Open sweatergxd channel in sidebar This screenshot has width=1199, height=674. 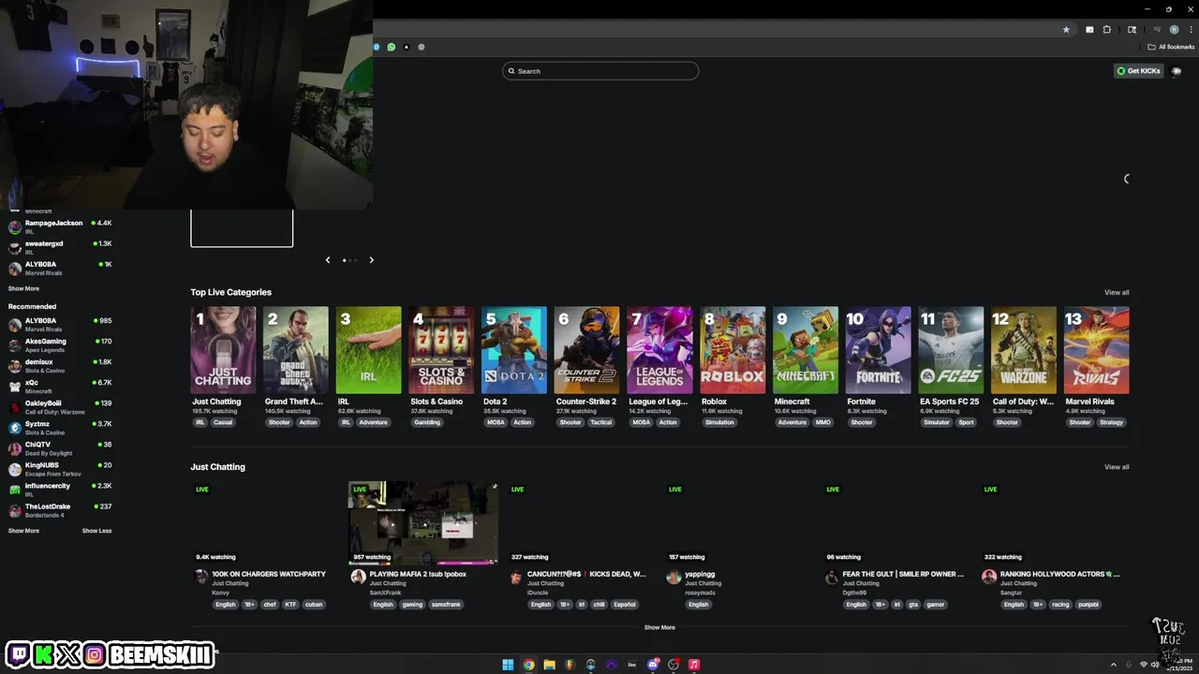(x=60, y=247)
